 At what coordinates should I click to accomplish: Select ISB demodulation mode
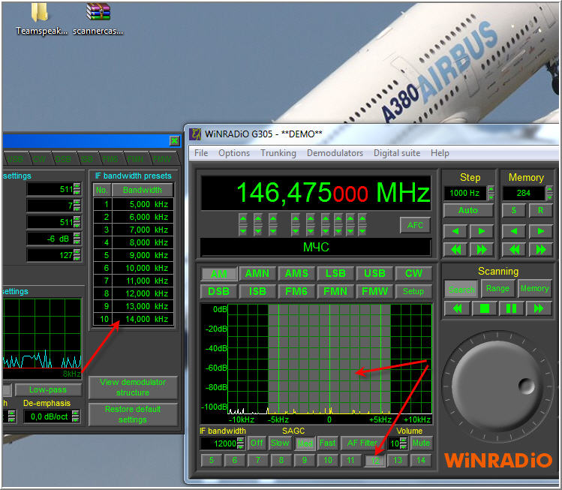[x=257, y=291]
